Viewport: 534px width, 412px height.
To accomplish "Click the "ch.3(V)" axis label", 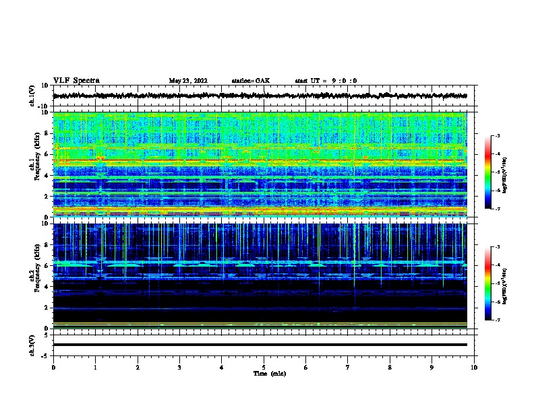I will (32, 346).
